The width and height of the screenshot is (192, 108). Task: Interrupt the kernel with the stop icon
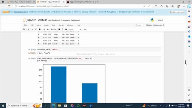tap(59, 29)
